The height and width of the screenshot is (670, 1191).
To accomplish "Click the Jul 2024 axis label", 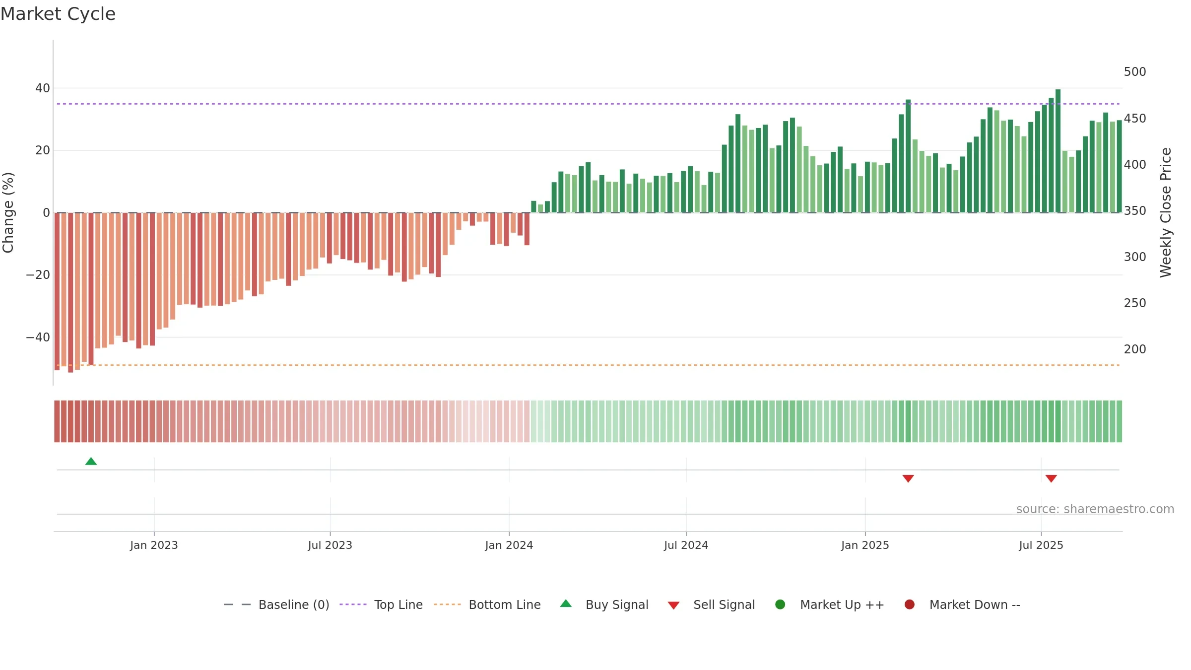I will click(x=686, y=545).
